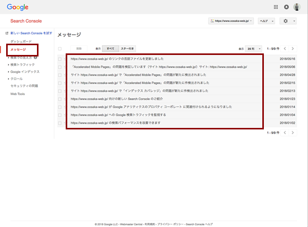
Task: Check the box for 2018/01/23 message
Action: pos(60,99)
